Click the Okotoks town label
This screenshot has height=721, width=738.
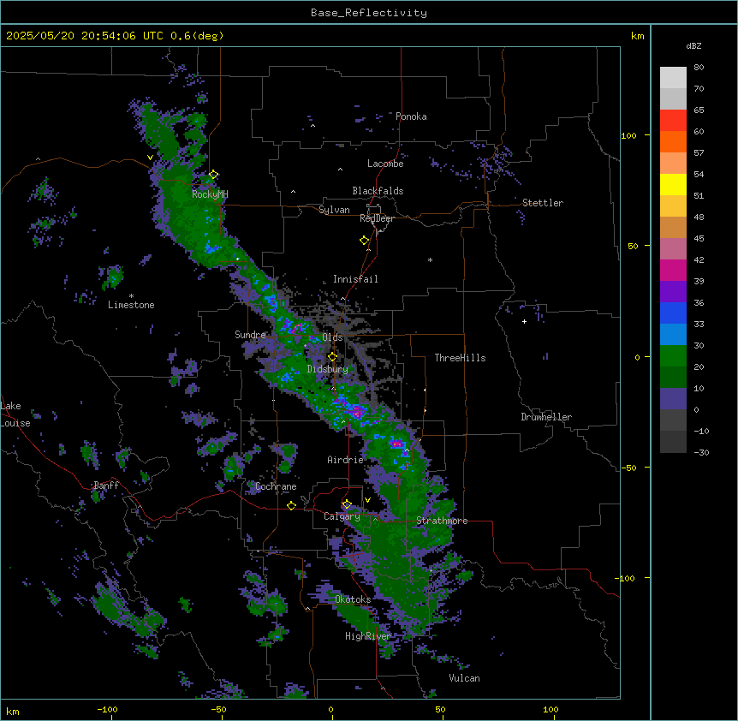click(353, 599)
